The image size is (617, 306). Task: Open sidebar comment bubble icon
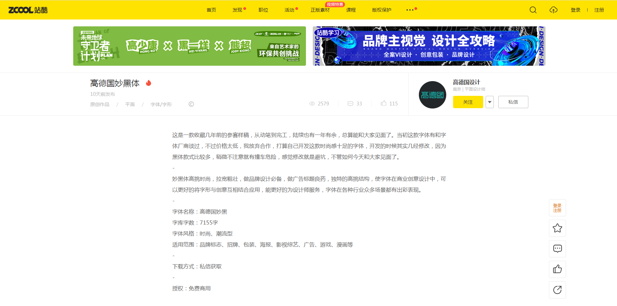[x=557, y=249]
